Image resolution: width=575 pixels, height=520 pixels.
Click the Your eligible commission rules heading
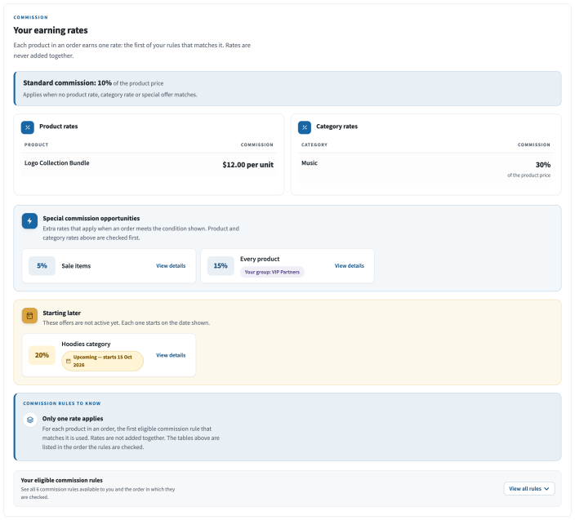[x=61, y=480]
